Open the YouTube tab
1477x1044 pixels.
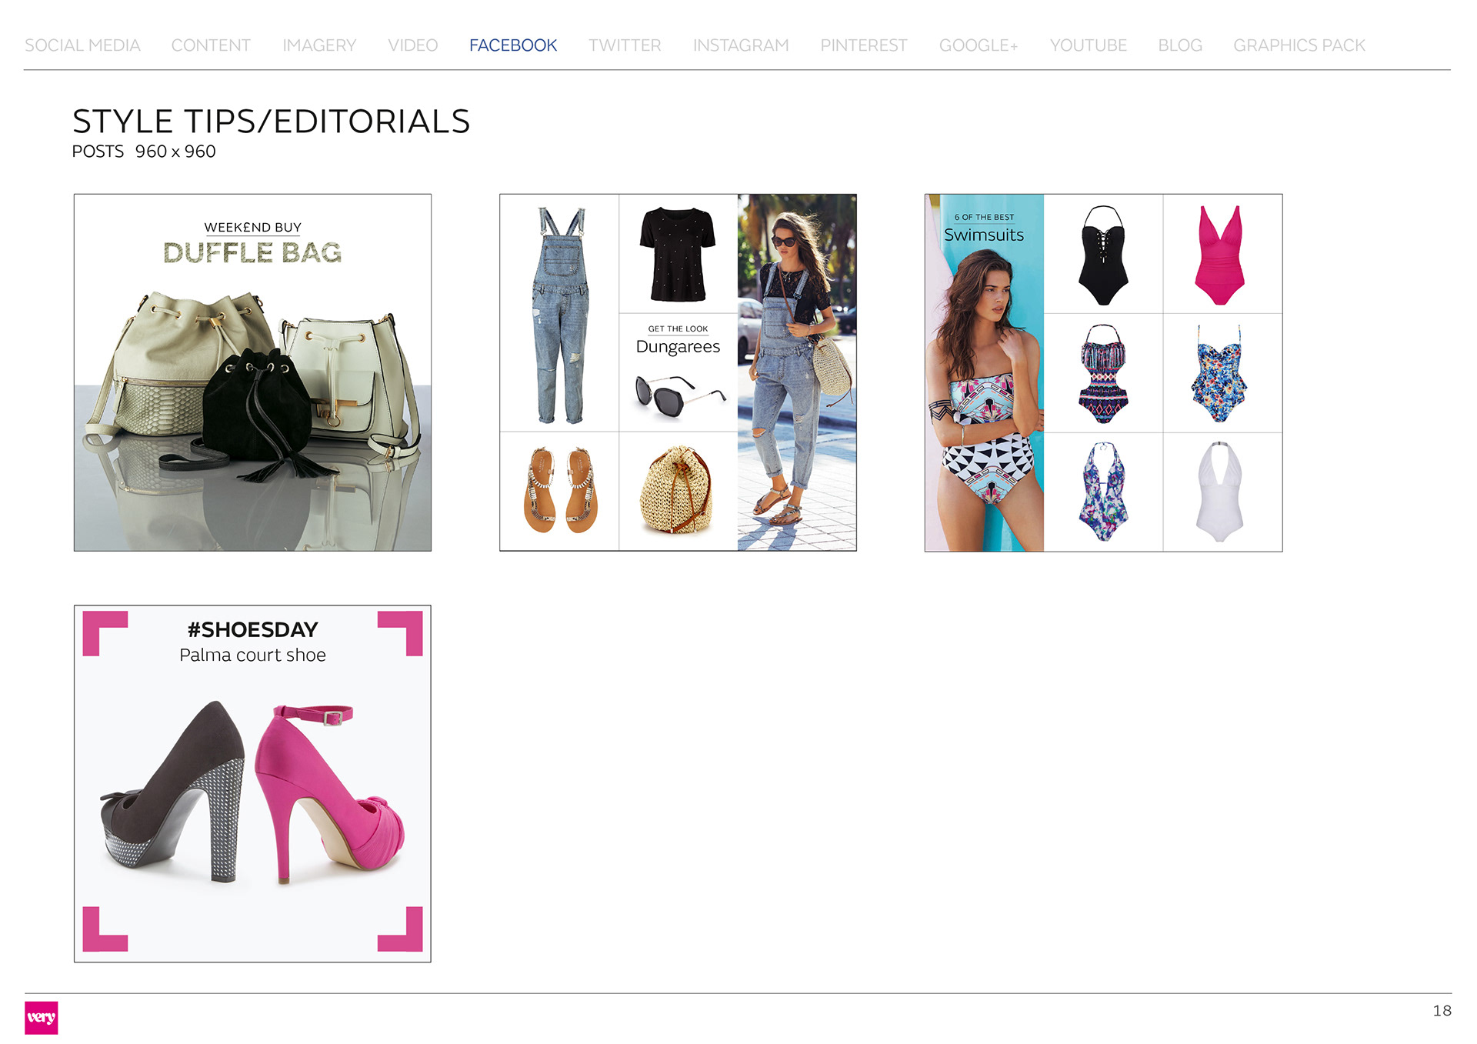[x=1088, y=45]
